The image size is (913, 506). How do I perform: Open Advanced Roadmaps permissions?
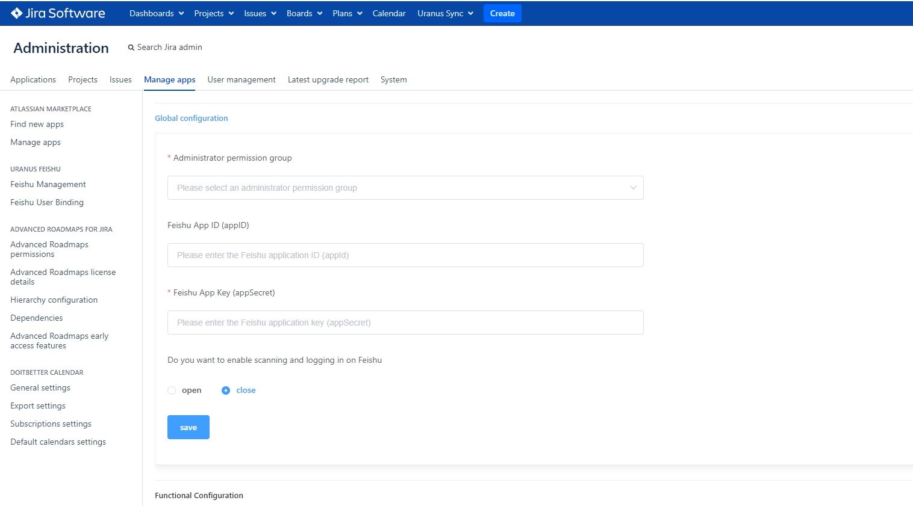(49, 249)
